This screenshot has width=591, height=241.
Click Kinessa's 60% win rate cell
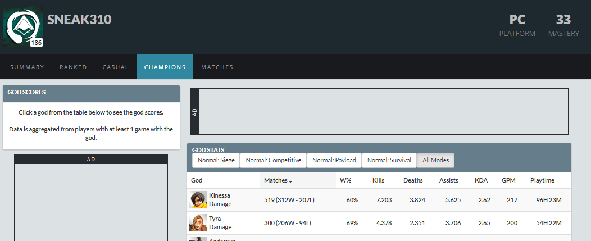(352, 200)
